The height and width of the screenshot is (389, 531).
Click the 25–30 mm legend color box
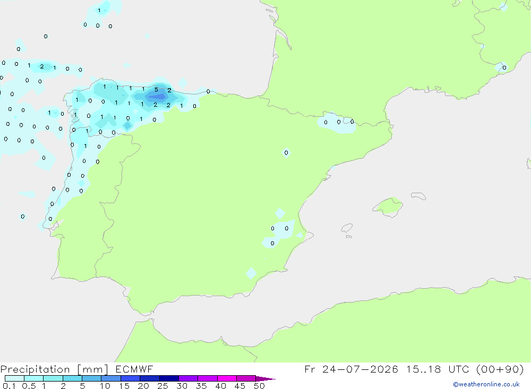pyautogui.click(x=169, y=378)
